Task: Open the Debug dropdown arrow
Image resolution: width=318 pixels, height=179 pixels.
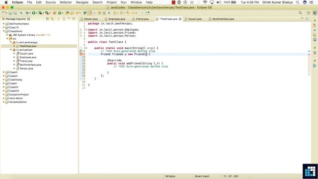Action: click(30, 13)
